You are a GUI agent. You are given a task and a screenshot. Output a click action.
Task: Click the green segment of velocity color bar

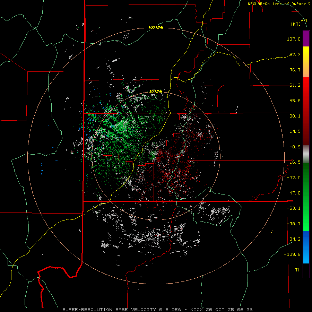(x=306, y=197)
